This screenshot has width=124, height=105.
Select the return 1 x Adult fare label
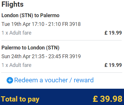pyautogui.click(x=17, y=65)
